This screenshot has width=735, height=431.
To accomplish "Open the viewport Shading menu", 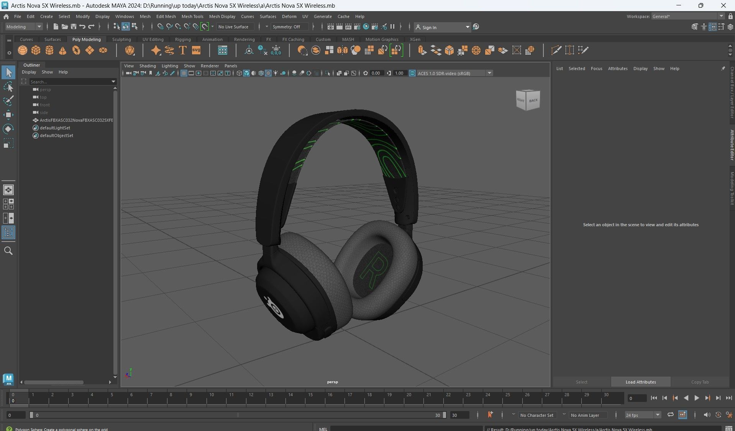I will point(147,66).
